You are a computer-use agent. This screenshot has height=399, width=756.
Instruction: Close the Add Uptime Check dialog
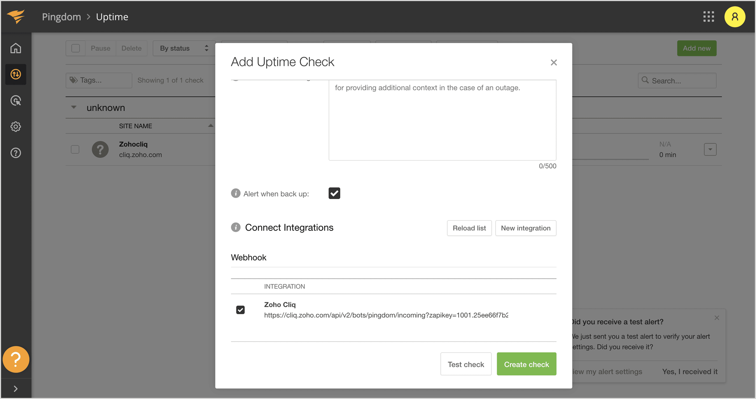click(x=554, y=62)
